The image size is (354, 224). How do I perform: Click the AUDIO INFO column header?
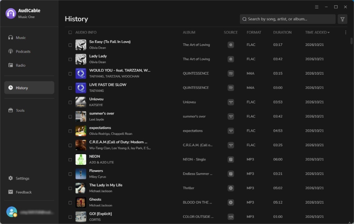(86, 32)
